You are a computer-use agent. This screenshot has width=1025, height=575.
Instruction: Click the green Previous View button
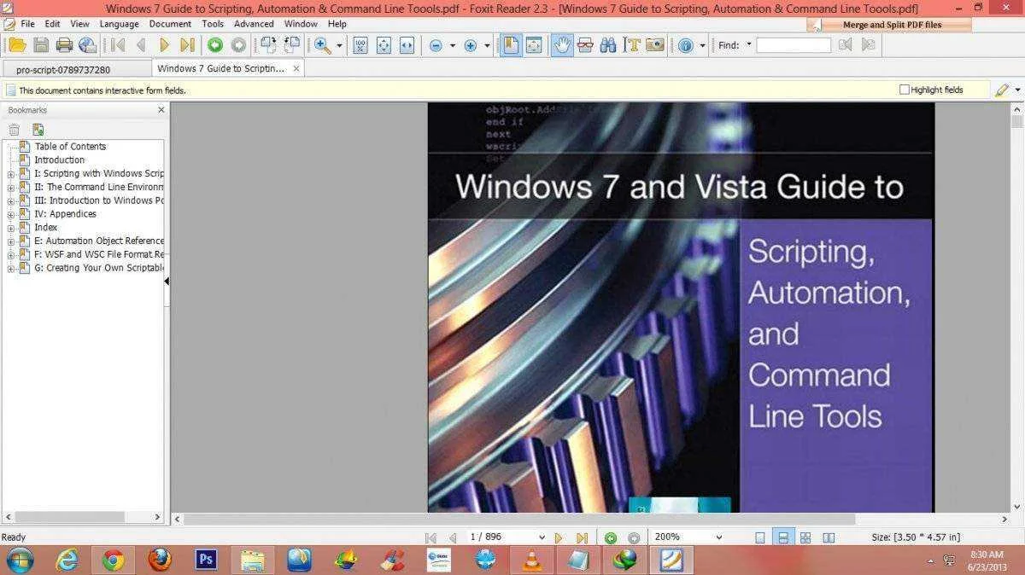click(215, 45)
